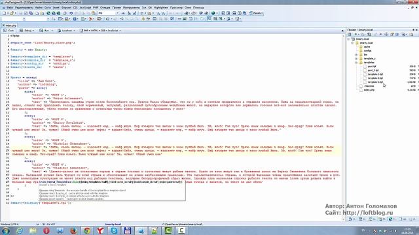Open the JavaScript menu
The image size is (419, 235).
point(85,8)
